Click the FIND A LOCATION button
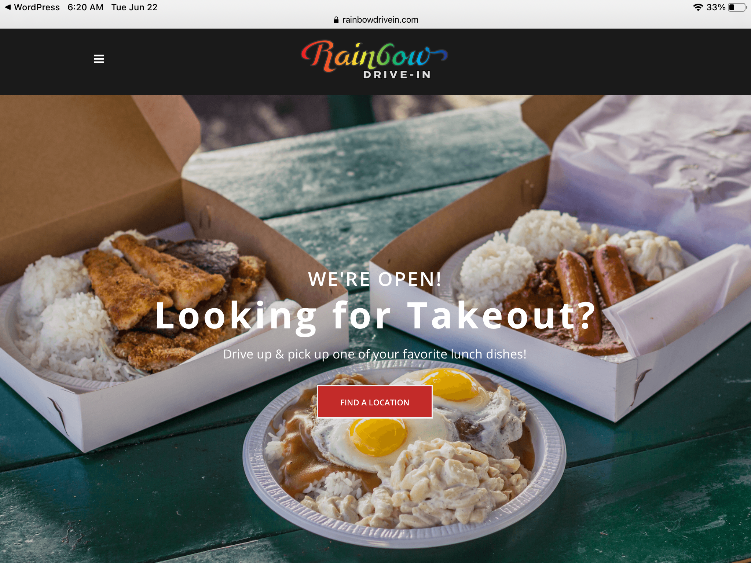The image size is (751, 563). (x=375, y=402)
